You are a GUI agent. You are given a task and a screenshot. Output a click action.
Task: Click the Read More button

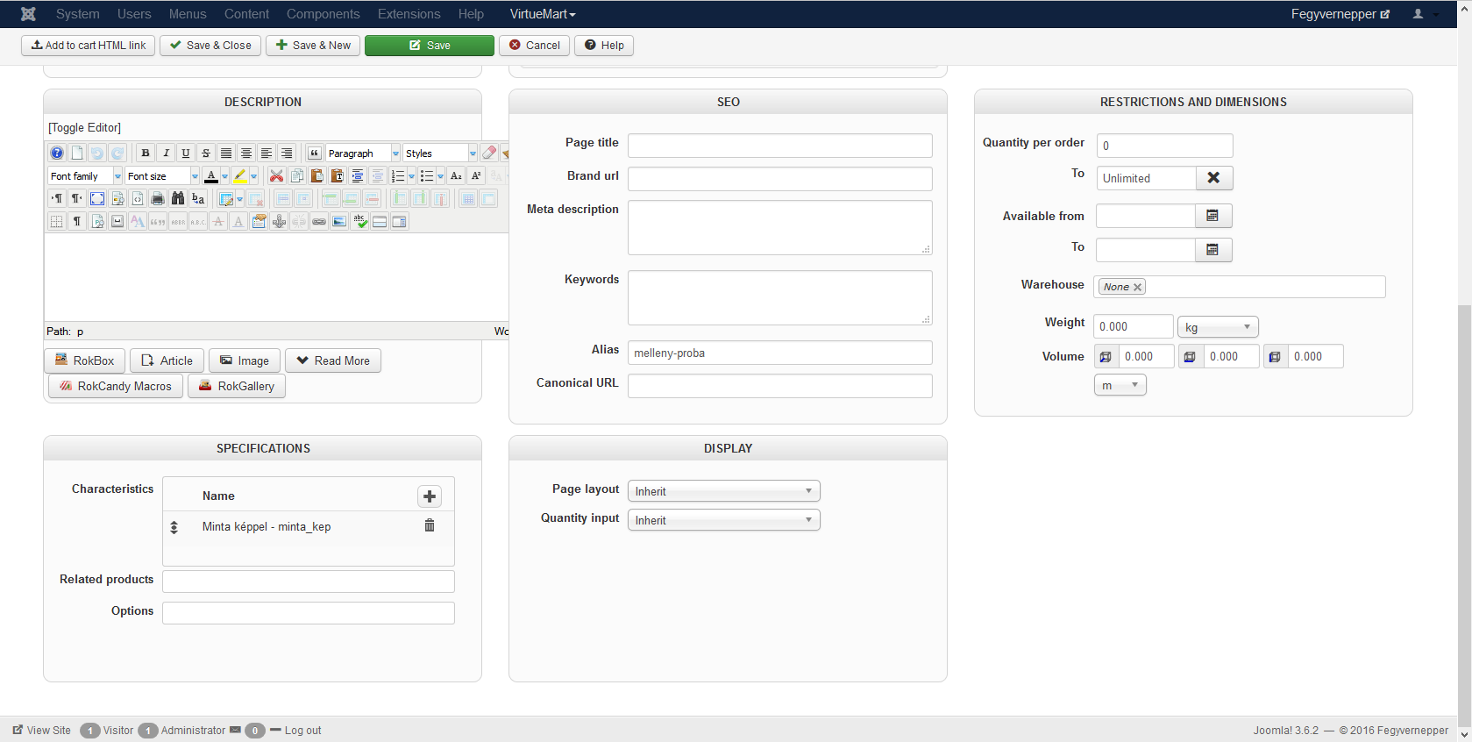pyautogui.click(x=333, y=360)
